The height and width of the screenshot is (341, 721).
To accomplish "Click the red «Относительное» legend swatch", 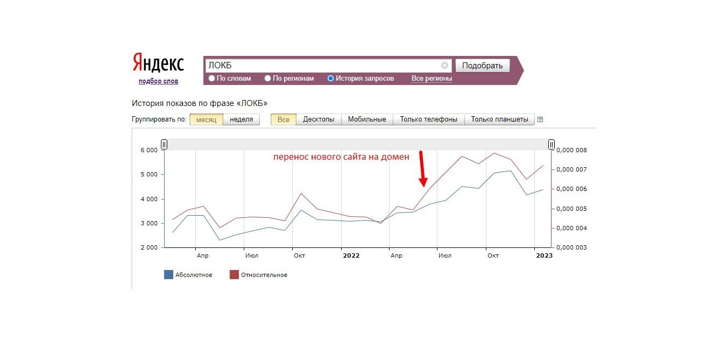I will coord(234,275).
